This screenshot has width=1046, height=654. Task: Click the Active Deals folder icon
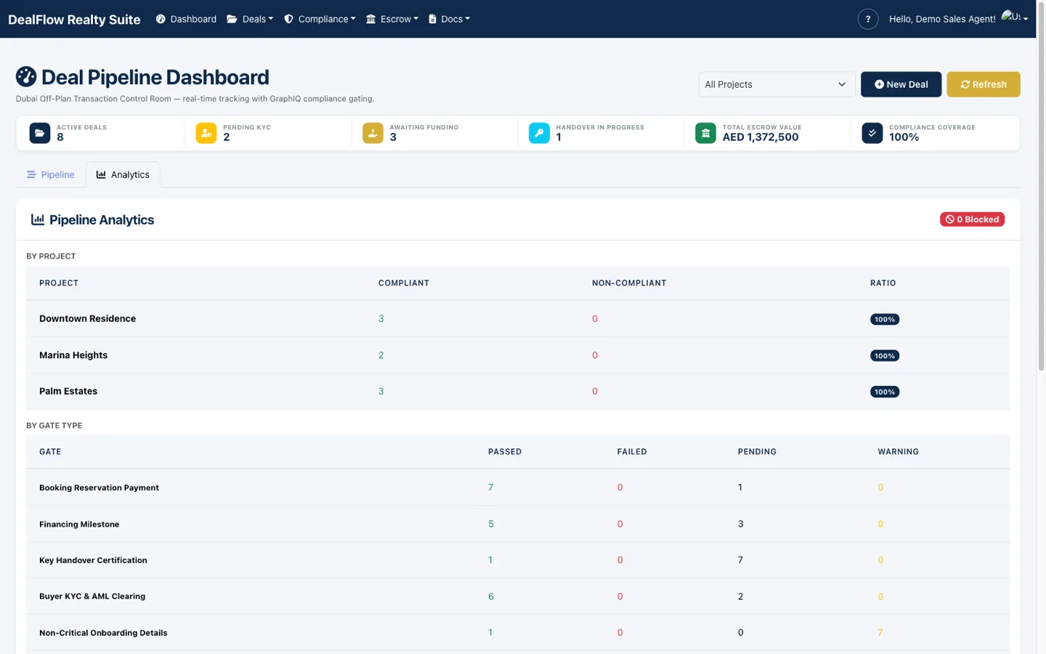click(x=40, y=133)
